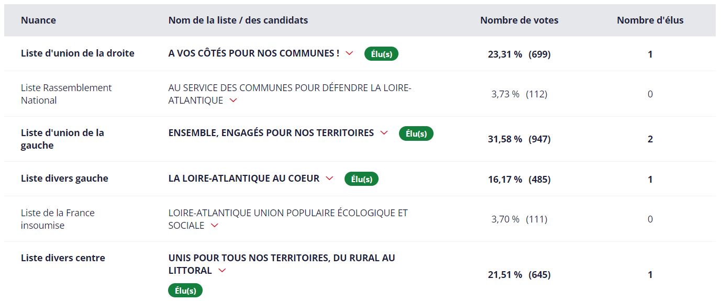Viewport: 721px width, 301px height.
Task: Click Élu(s) badge under UNIS POUR TOUS list
Action: coord(185,291)
